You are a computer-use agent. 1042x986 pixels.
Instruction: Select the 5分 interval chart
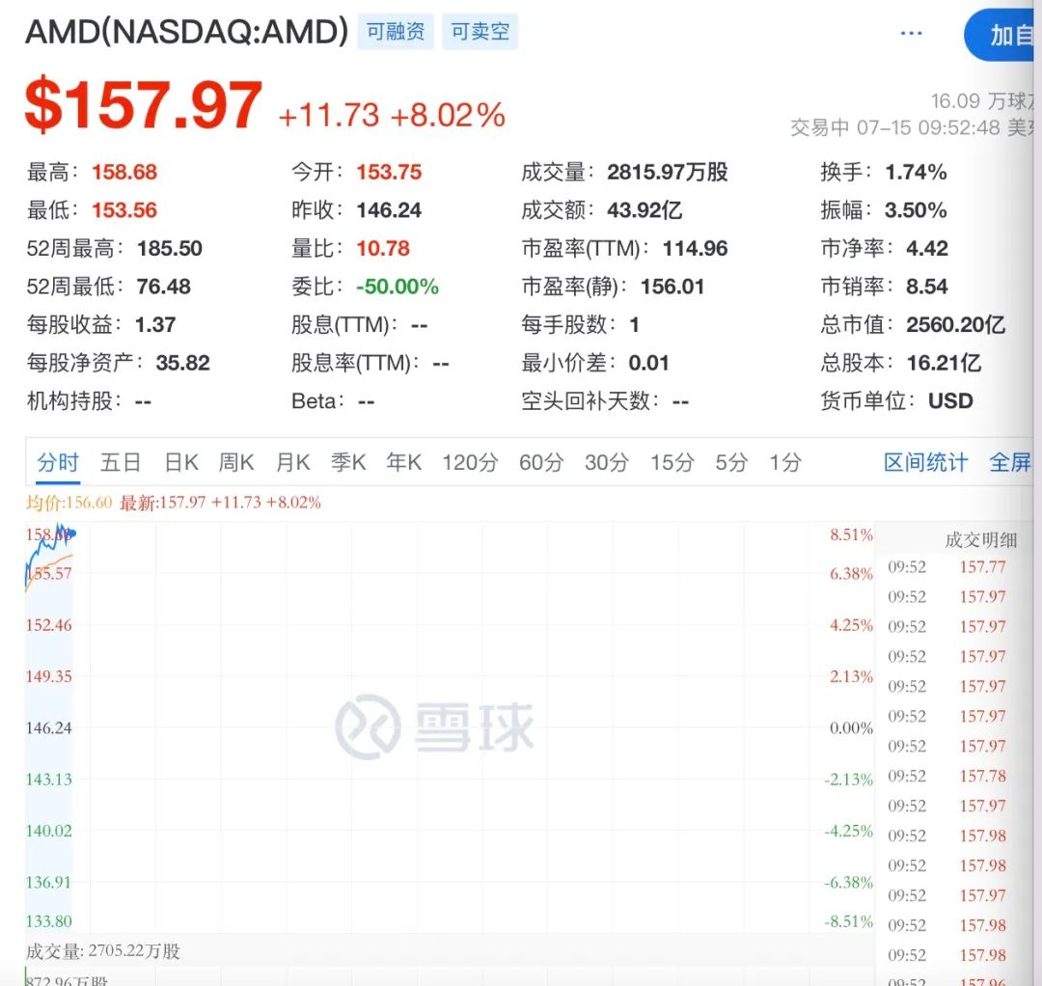point(730,462)
